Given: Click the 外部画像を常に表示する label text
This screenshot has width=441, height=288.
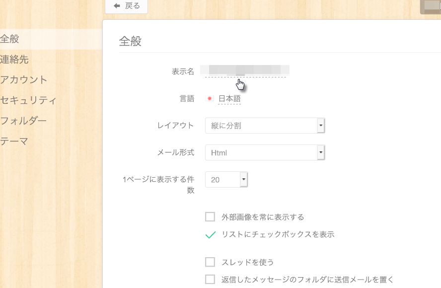Looking at the screenshot, I should pos(263,217).
